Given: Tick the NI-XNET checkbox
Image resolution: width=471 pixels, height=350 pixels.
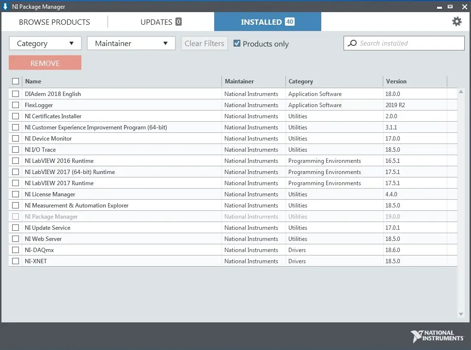Looking at the screenshot, I should point(16,261).
